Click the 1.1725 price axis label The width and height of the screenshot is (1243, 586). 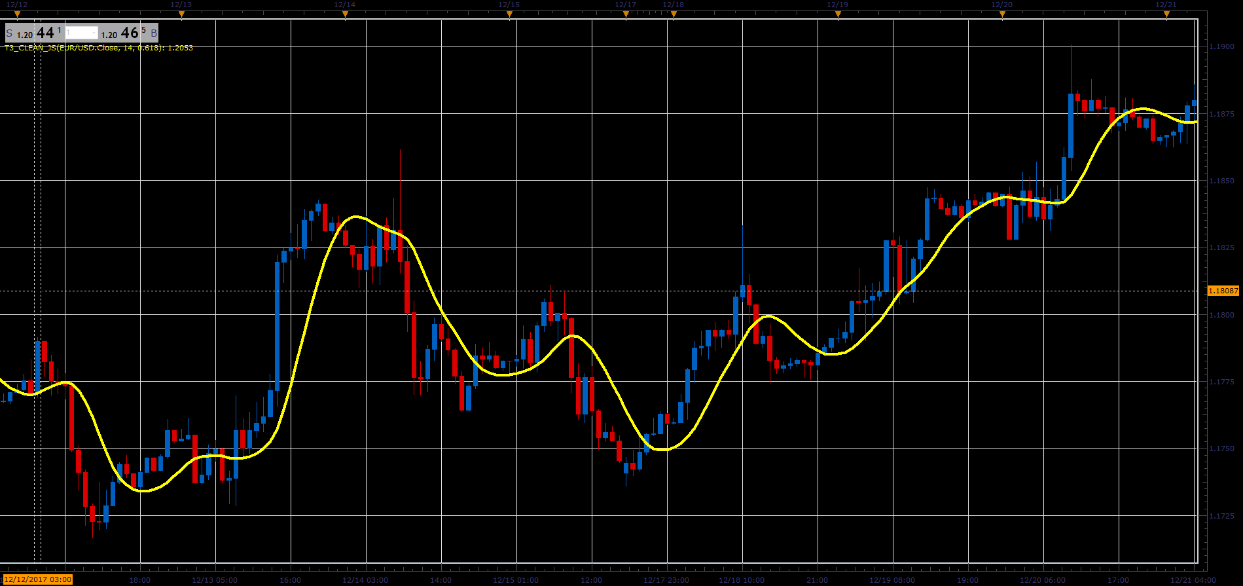1221,516
